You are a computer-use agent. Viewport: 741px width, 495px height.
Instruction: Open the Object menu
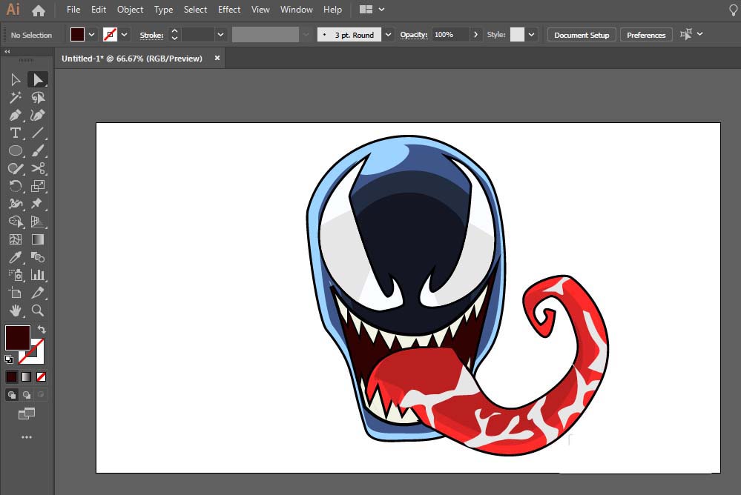tap(130, 10)
